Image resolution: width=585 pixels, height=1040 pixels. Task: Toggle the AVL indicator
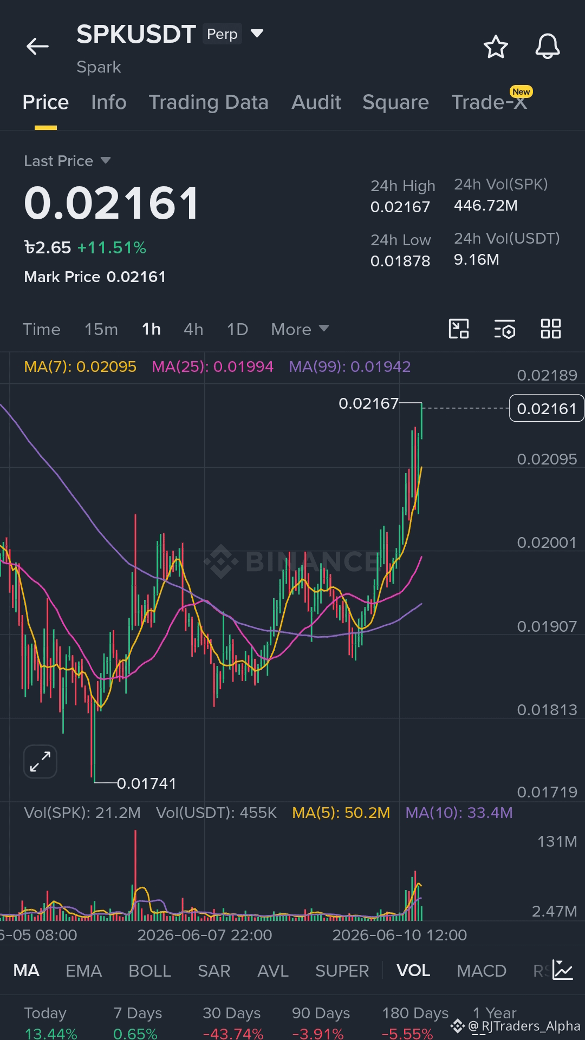(x=273, y=971)
